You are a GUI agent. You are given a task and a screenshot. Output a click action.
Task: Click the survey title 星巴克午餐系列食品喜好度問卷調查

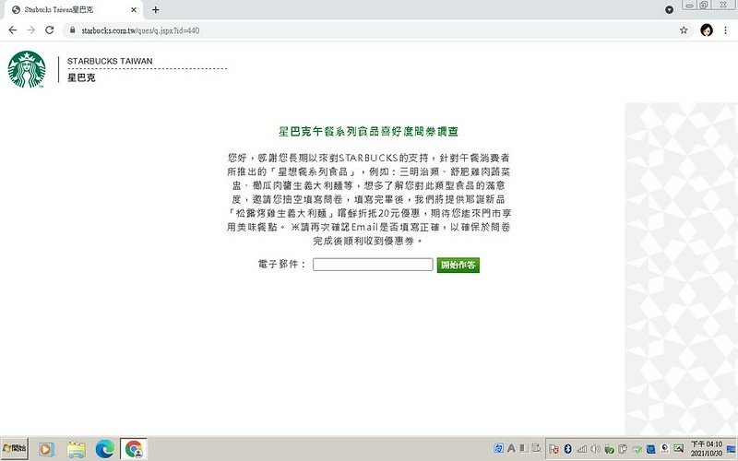[368, 131]
